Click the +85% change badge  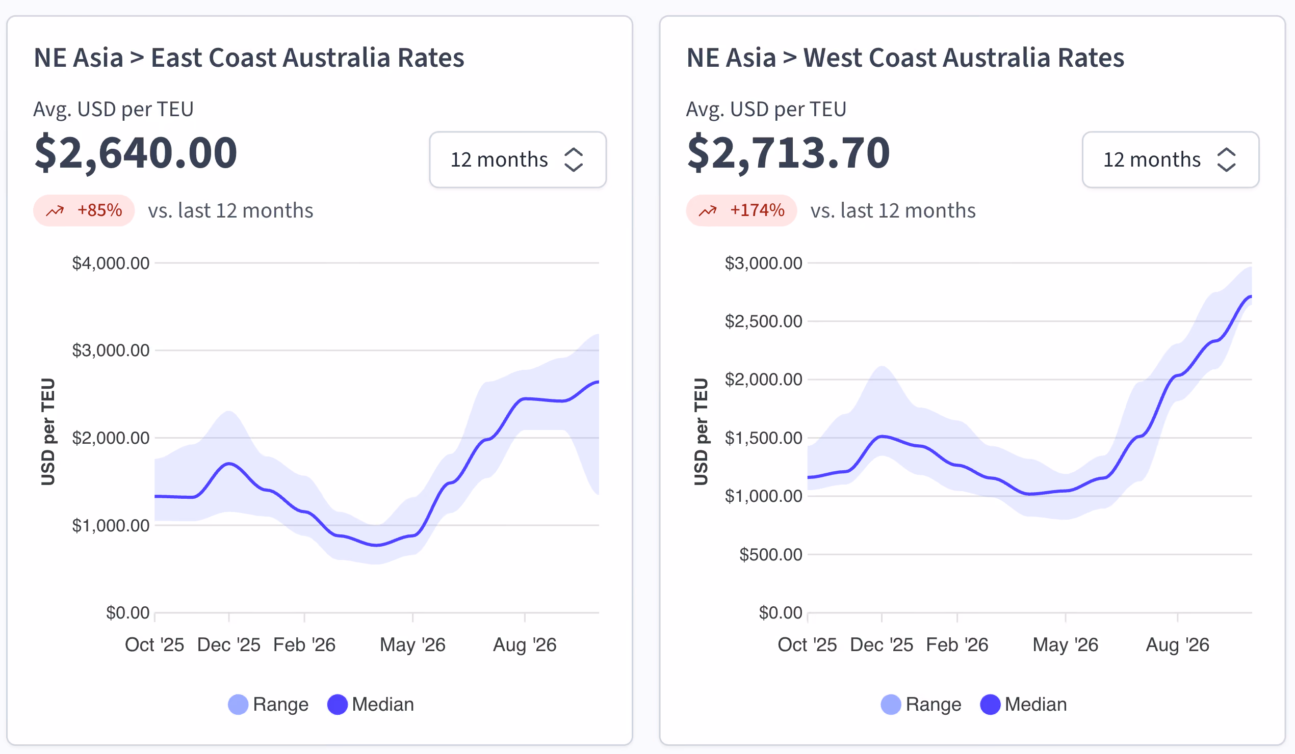[84, 210]
